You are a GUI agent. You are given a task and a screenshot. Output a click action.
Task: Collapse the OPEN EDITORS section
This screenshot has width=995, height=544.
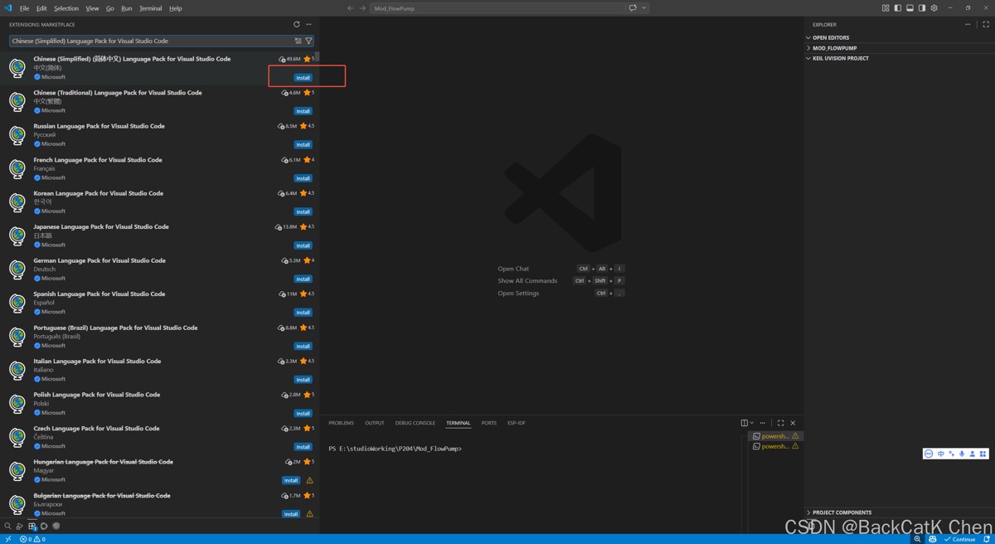(x=830, y=37)
